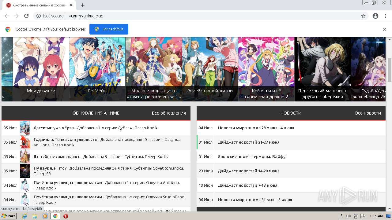Launch Internet Explorer from the taskbar
392x220 pixels.
pyautogui.click(x=24, y=216)
